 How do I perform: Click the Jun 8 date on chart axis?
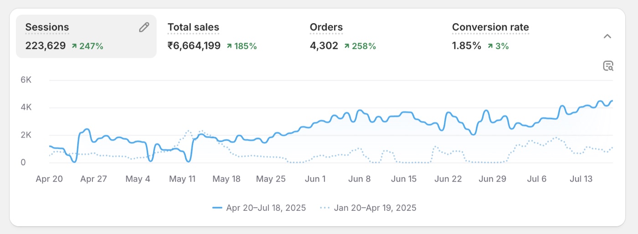(360, 179)
